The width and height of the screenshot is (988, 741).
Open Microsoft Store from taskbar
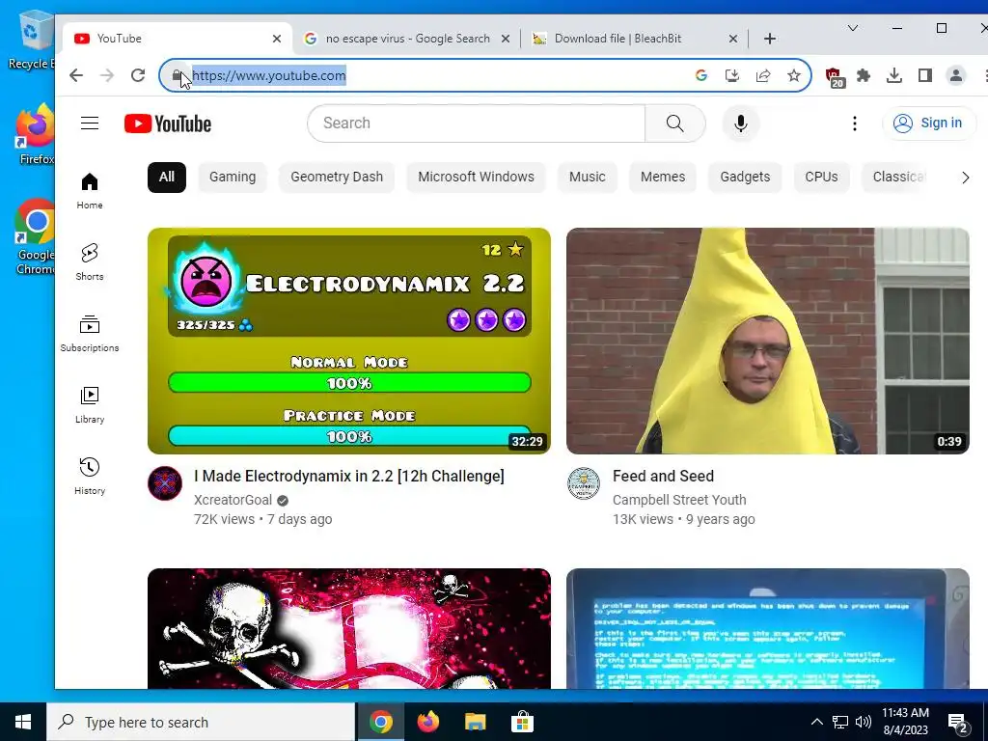[522, 722]
